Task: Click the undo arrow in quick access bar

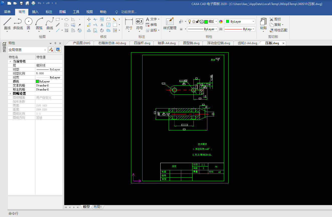Action: [39, 4]
